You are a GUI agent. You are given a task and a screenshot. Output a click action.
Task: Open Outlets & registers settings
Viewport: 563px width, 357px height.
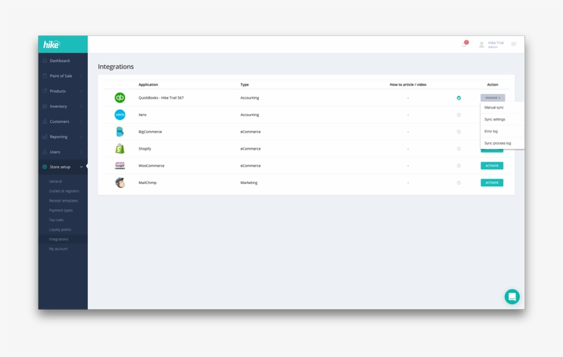(64, 191)
